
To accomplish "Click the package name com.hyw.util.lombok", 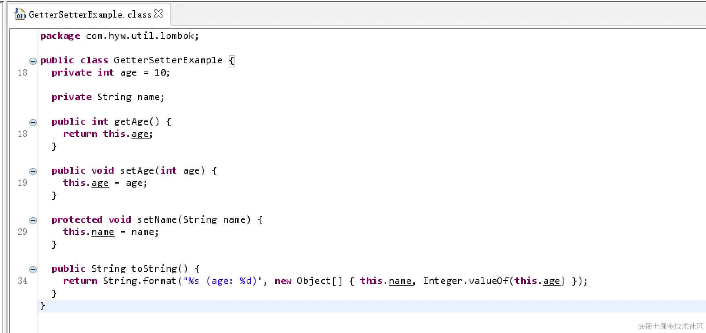I will click(140, 36).
